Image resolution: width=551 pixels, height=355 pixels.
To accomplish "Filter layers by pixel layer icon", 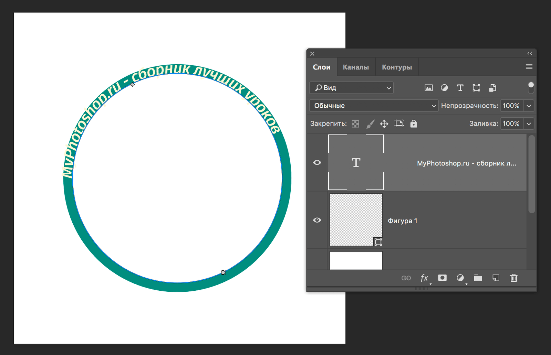I will (428, 88).
